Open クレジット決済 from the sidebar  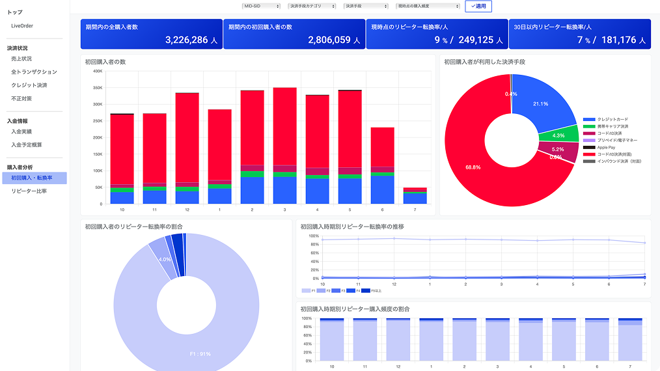[x=29, y=85]
